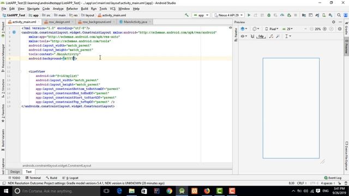
Task: Open Nexus 4 API 29 device dropdown
Action: click(x=228, y=15)
